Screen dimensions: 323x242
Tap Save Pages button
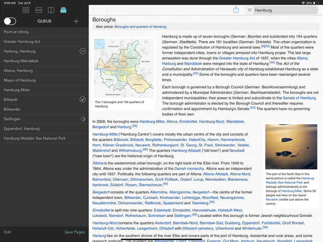(74, 232)
